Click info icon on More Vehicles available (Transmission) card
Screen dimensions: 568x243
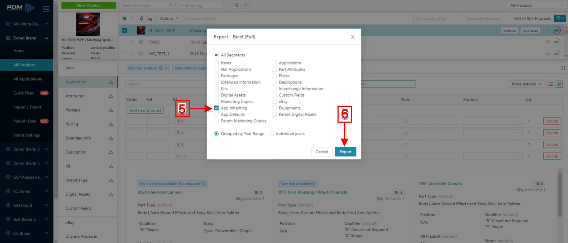click(x=203, y=184)
